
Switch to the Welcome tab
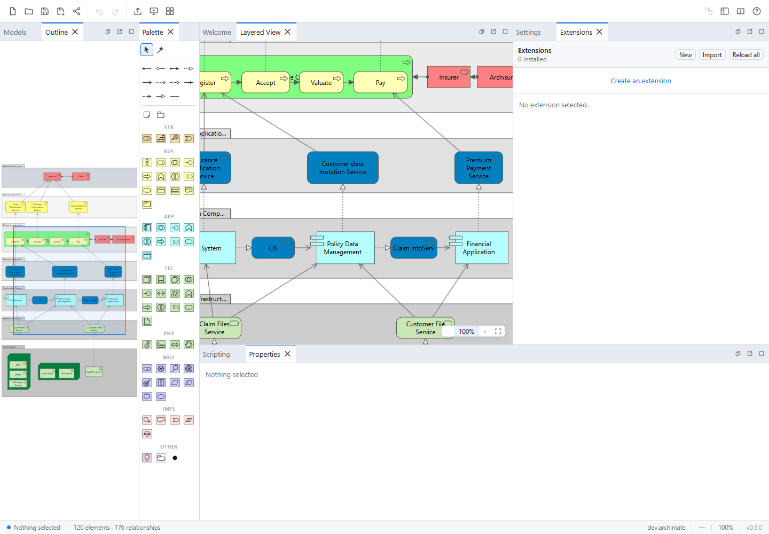[217, 32]
